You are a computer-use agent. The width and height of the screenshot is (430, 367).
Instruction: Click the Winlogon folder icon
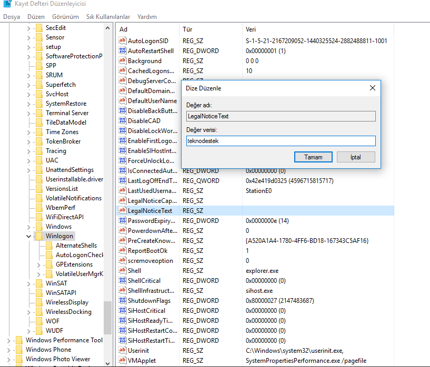point(39,236)
